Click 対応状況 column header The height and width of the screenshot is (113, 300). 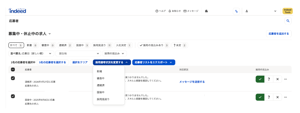[184, 70]
